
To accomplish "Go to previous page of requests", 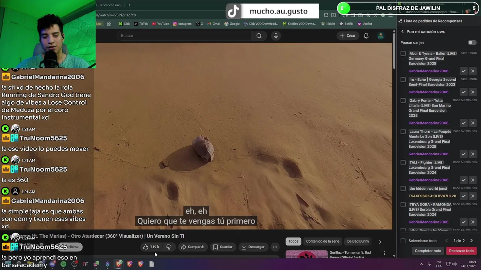I will tap(446, 241).
